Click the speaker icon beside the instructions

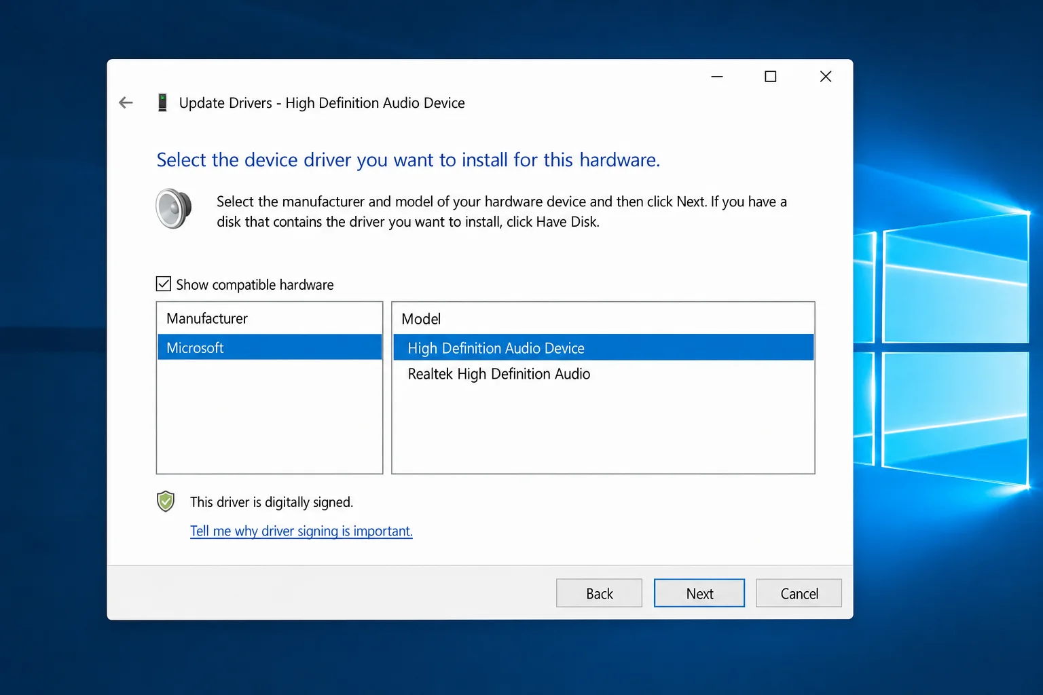174,208
